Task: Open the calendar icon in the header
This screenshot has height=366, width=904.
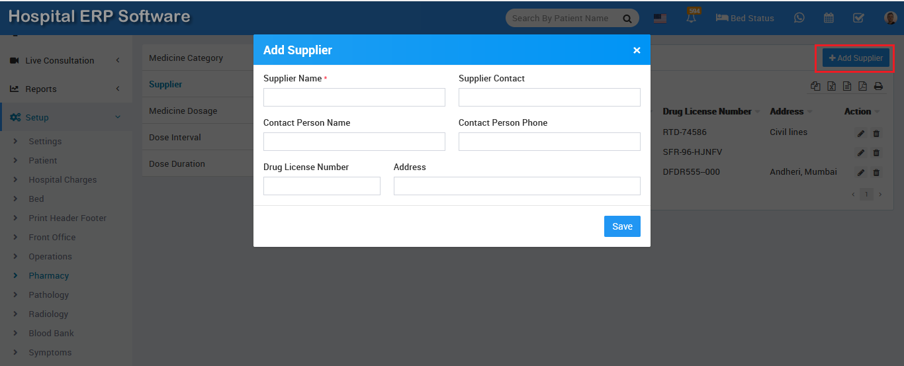Action: click(829, 18)
